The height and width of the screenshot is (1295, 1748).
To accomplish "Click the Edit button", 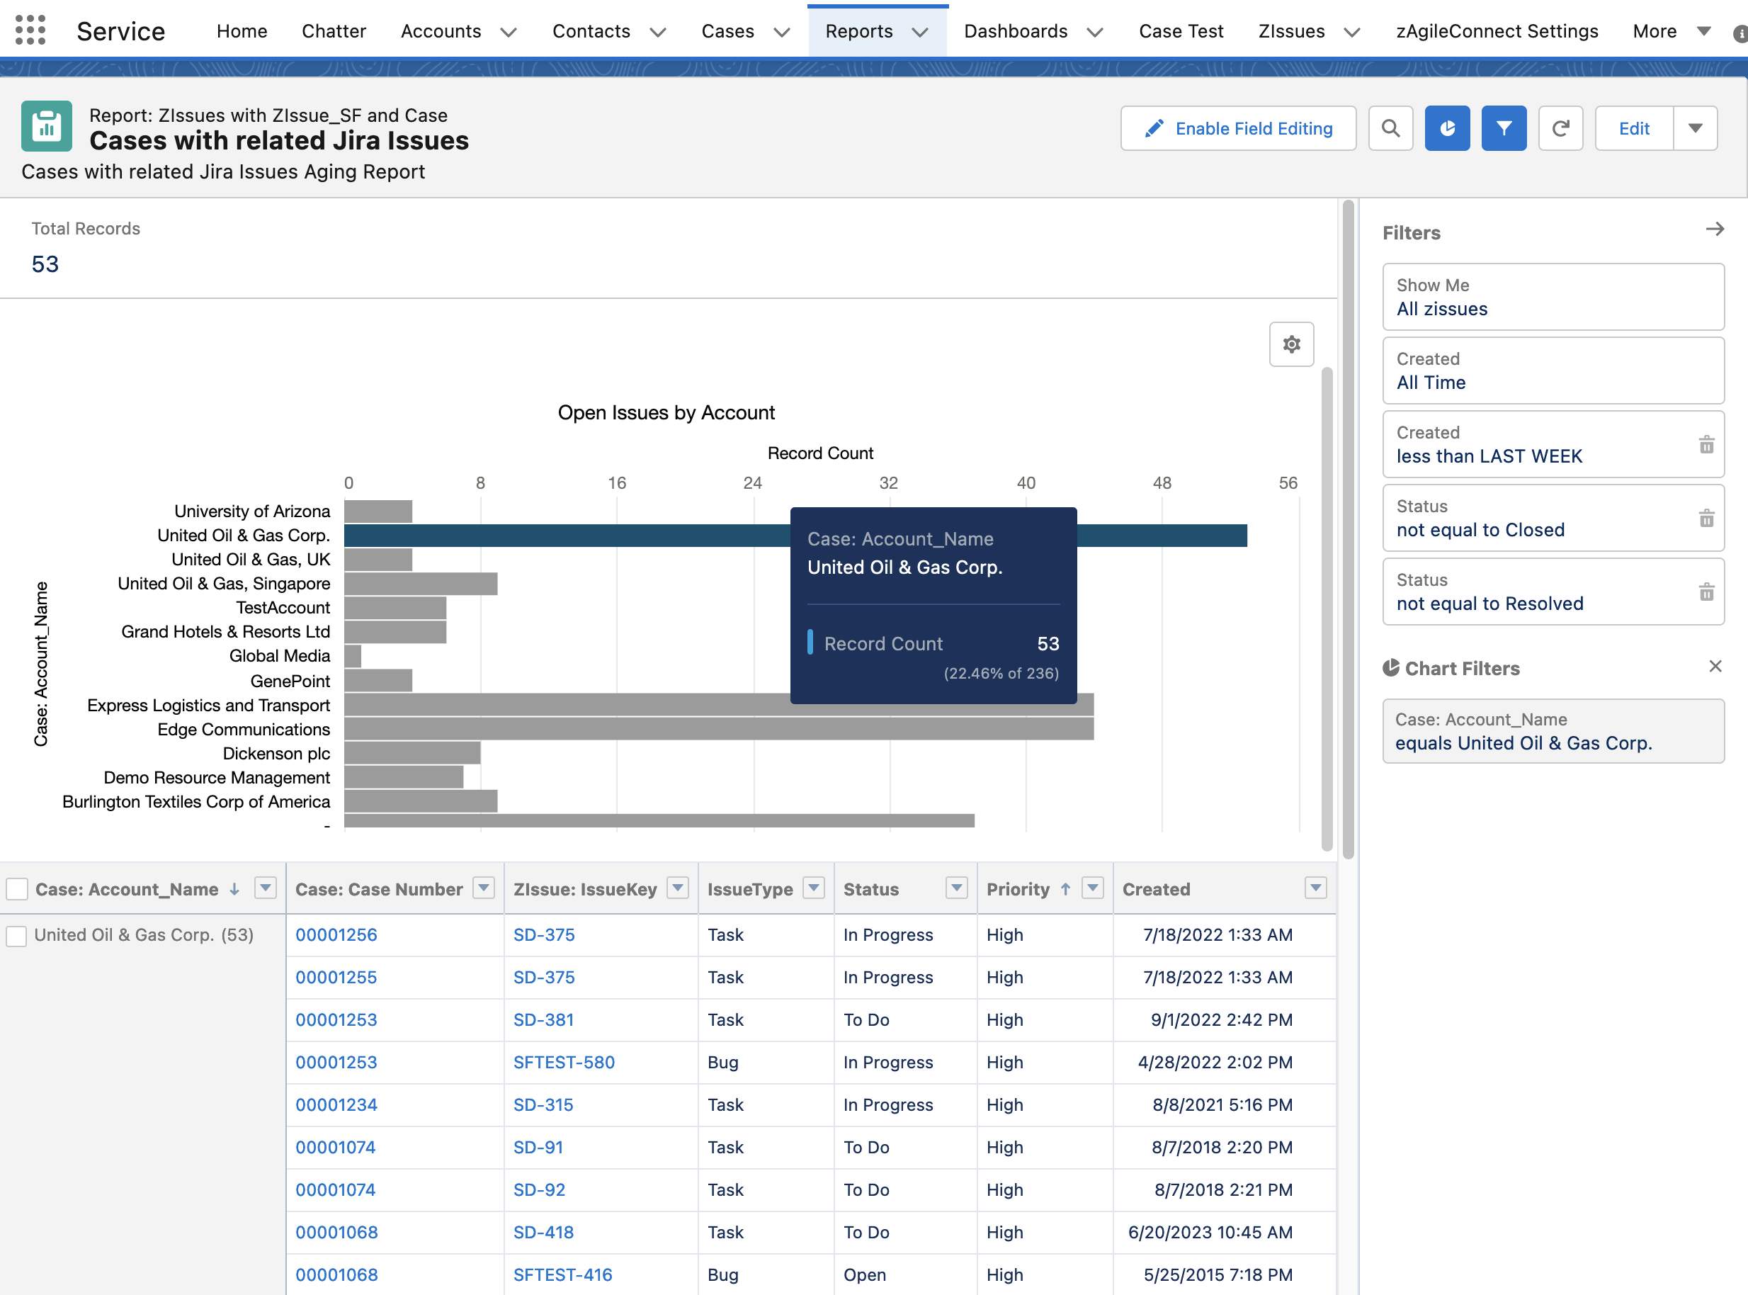I will click(x=1633, y=128).
